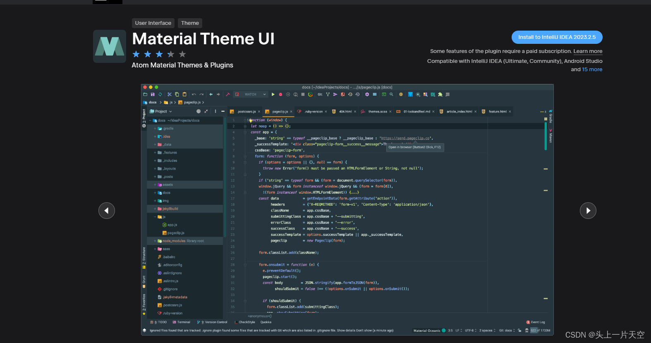Open the 9: Version Control tool window
Screen dimensions: 651x343
(x=213, y=322)
